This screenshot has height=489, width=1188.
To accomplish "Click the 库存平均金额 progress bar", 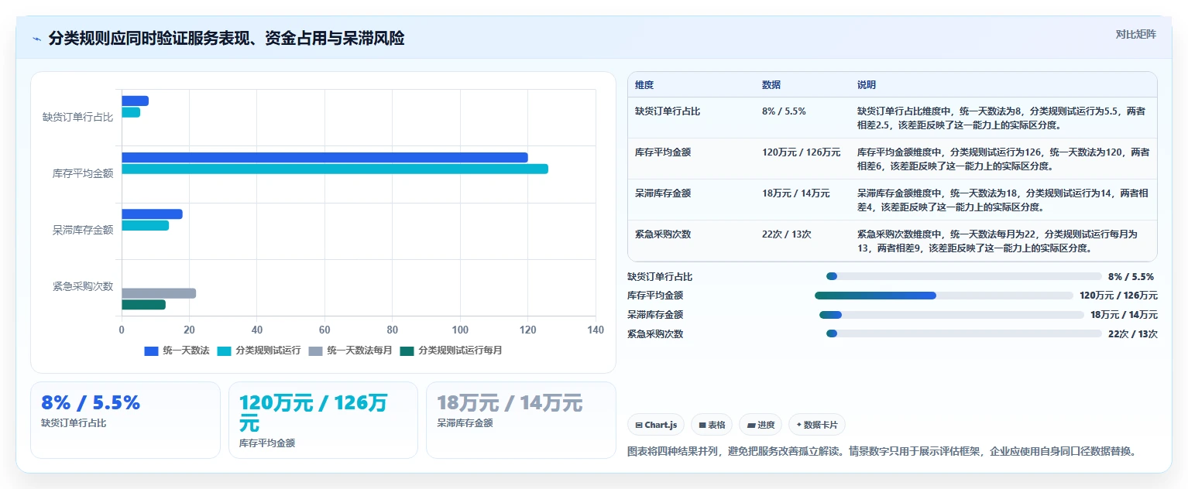I will pyautogui.click(x=944, y=296).
